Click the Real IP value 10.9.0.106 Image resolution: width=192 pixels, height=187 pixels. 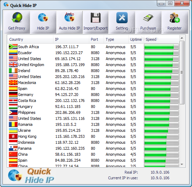click(160, 172)
